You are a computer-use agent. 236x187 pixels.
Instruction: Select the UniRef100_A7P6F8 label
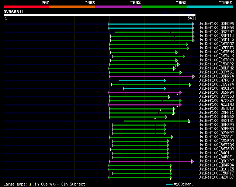point(216,80)
